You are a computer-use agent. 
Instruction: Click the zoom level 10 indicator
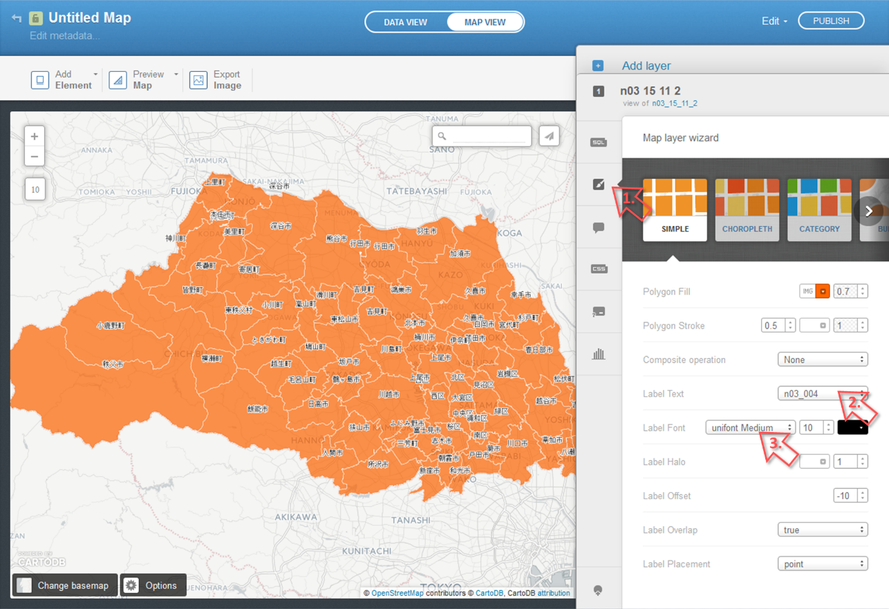pos(35,189)
